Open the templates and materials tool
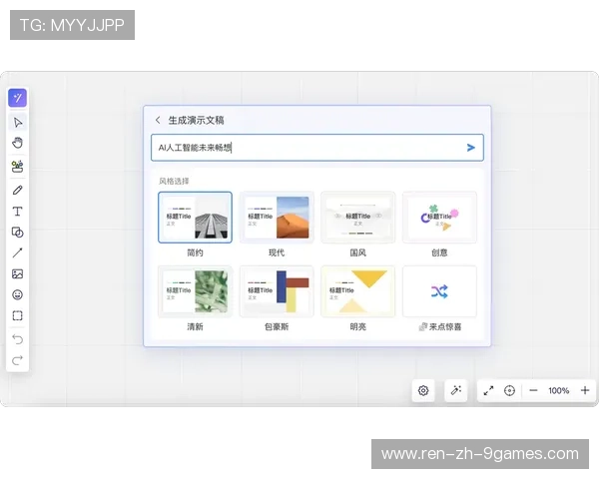 tap(18, 167)
